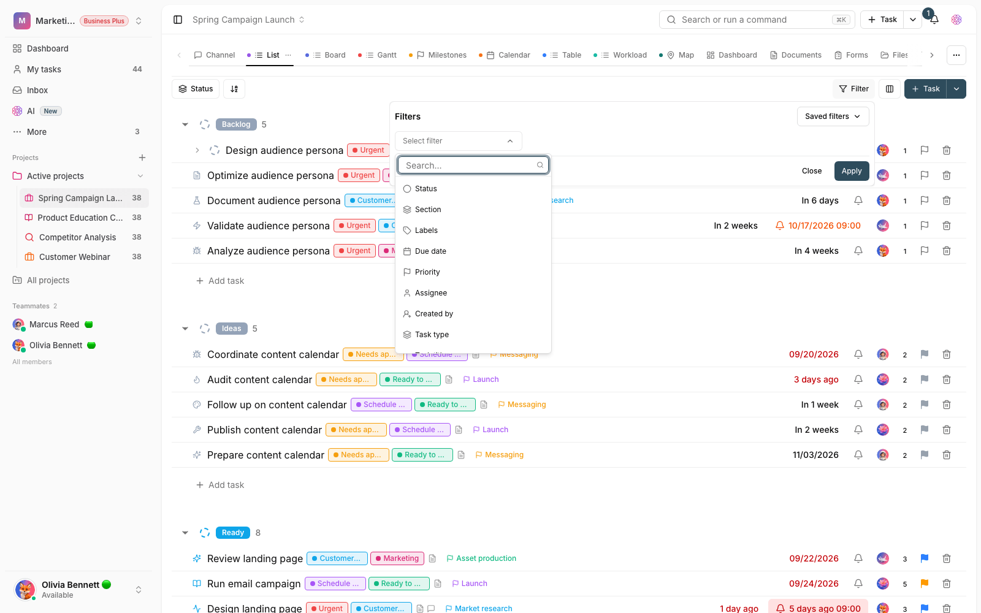Toggle the sidebar panel icon

coord(178,20)
